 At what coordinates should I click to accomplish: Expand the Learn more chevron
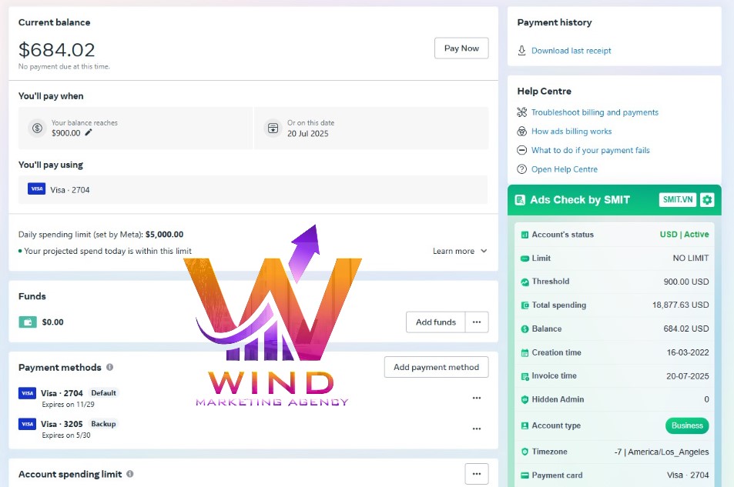(484, 251)
